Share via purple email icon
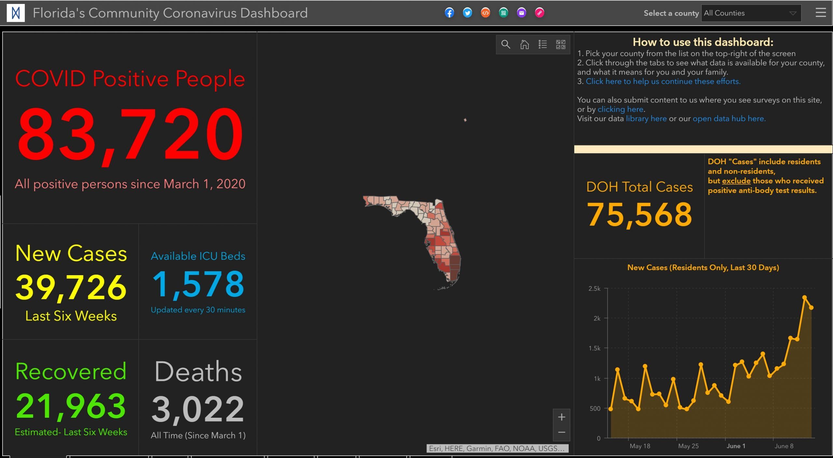Image resolution: width=833 pixels, height=458 pixels. click(522, 13)
